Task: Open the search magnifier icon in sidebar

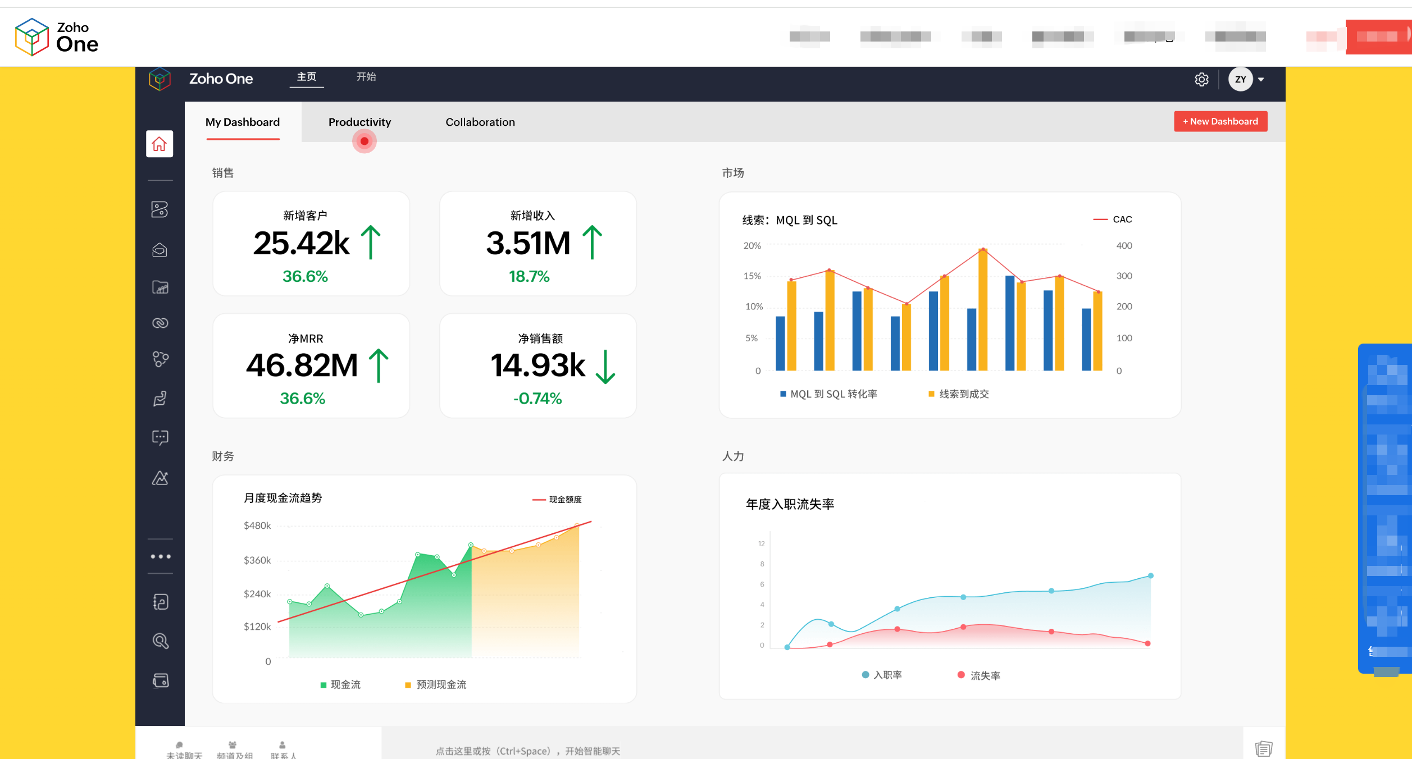Action: coord(161,641)
